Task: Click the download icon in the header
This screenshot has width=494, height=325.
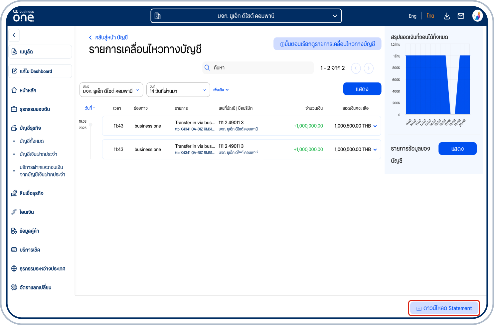Action: click(x=447, y=16)
